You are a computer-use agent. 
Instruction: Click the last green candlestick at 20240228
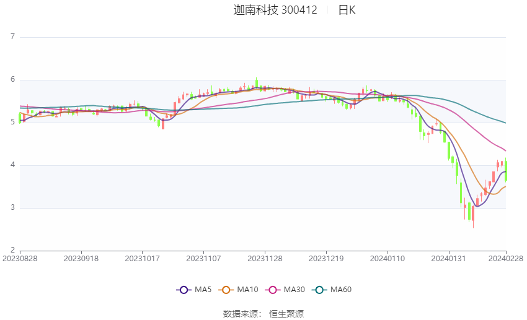(x=506, y=170)
